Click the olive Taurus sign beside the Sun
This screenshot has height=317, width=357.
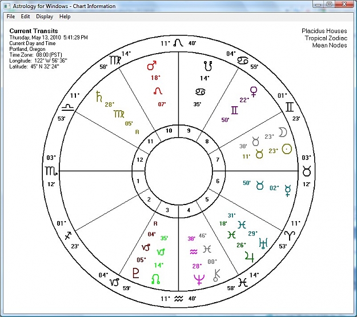pos(259,154)
